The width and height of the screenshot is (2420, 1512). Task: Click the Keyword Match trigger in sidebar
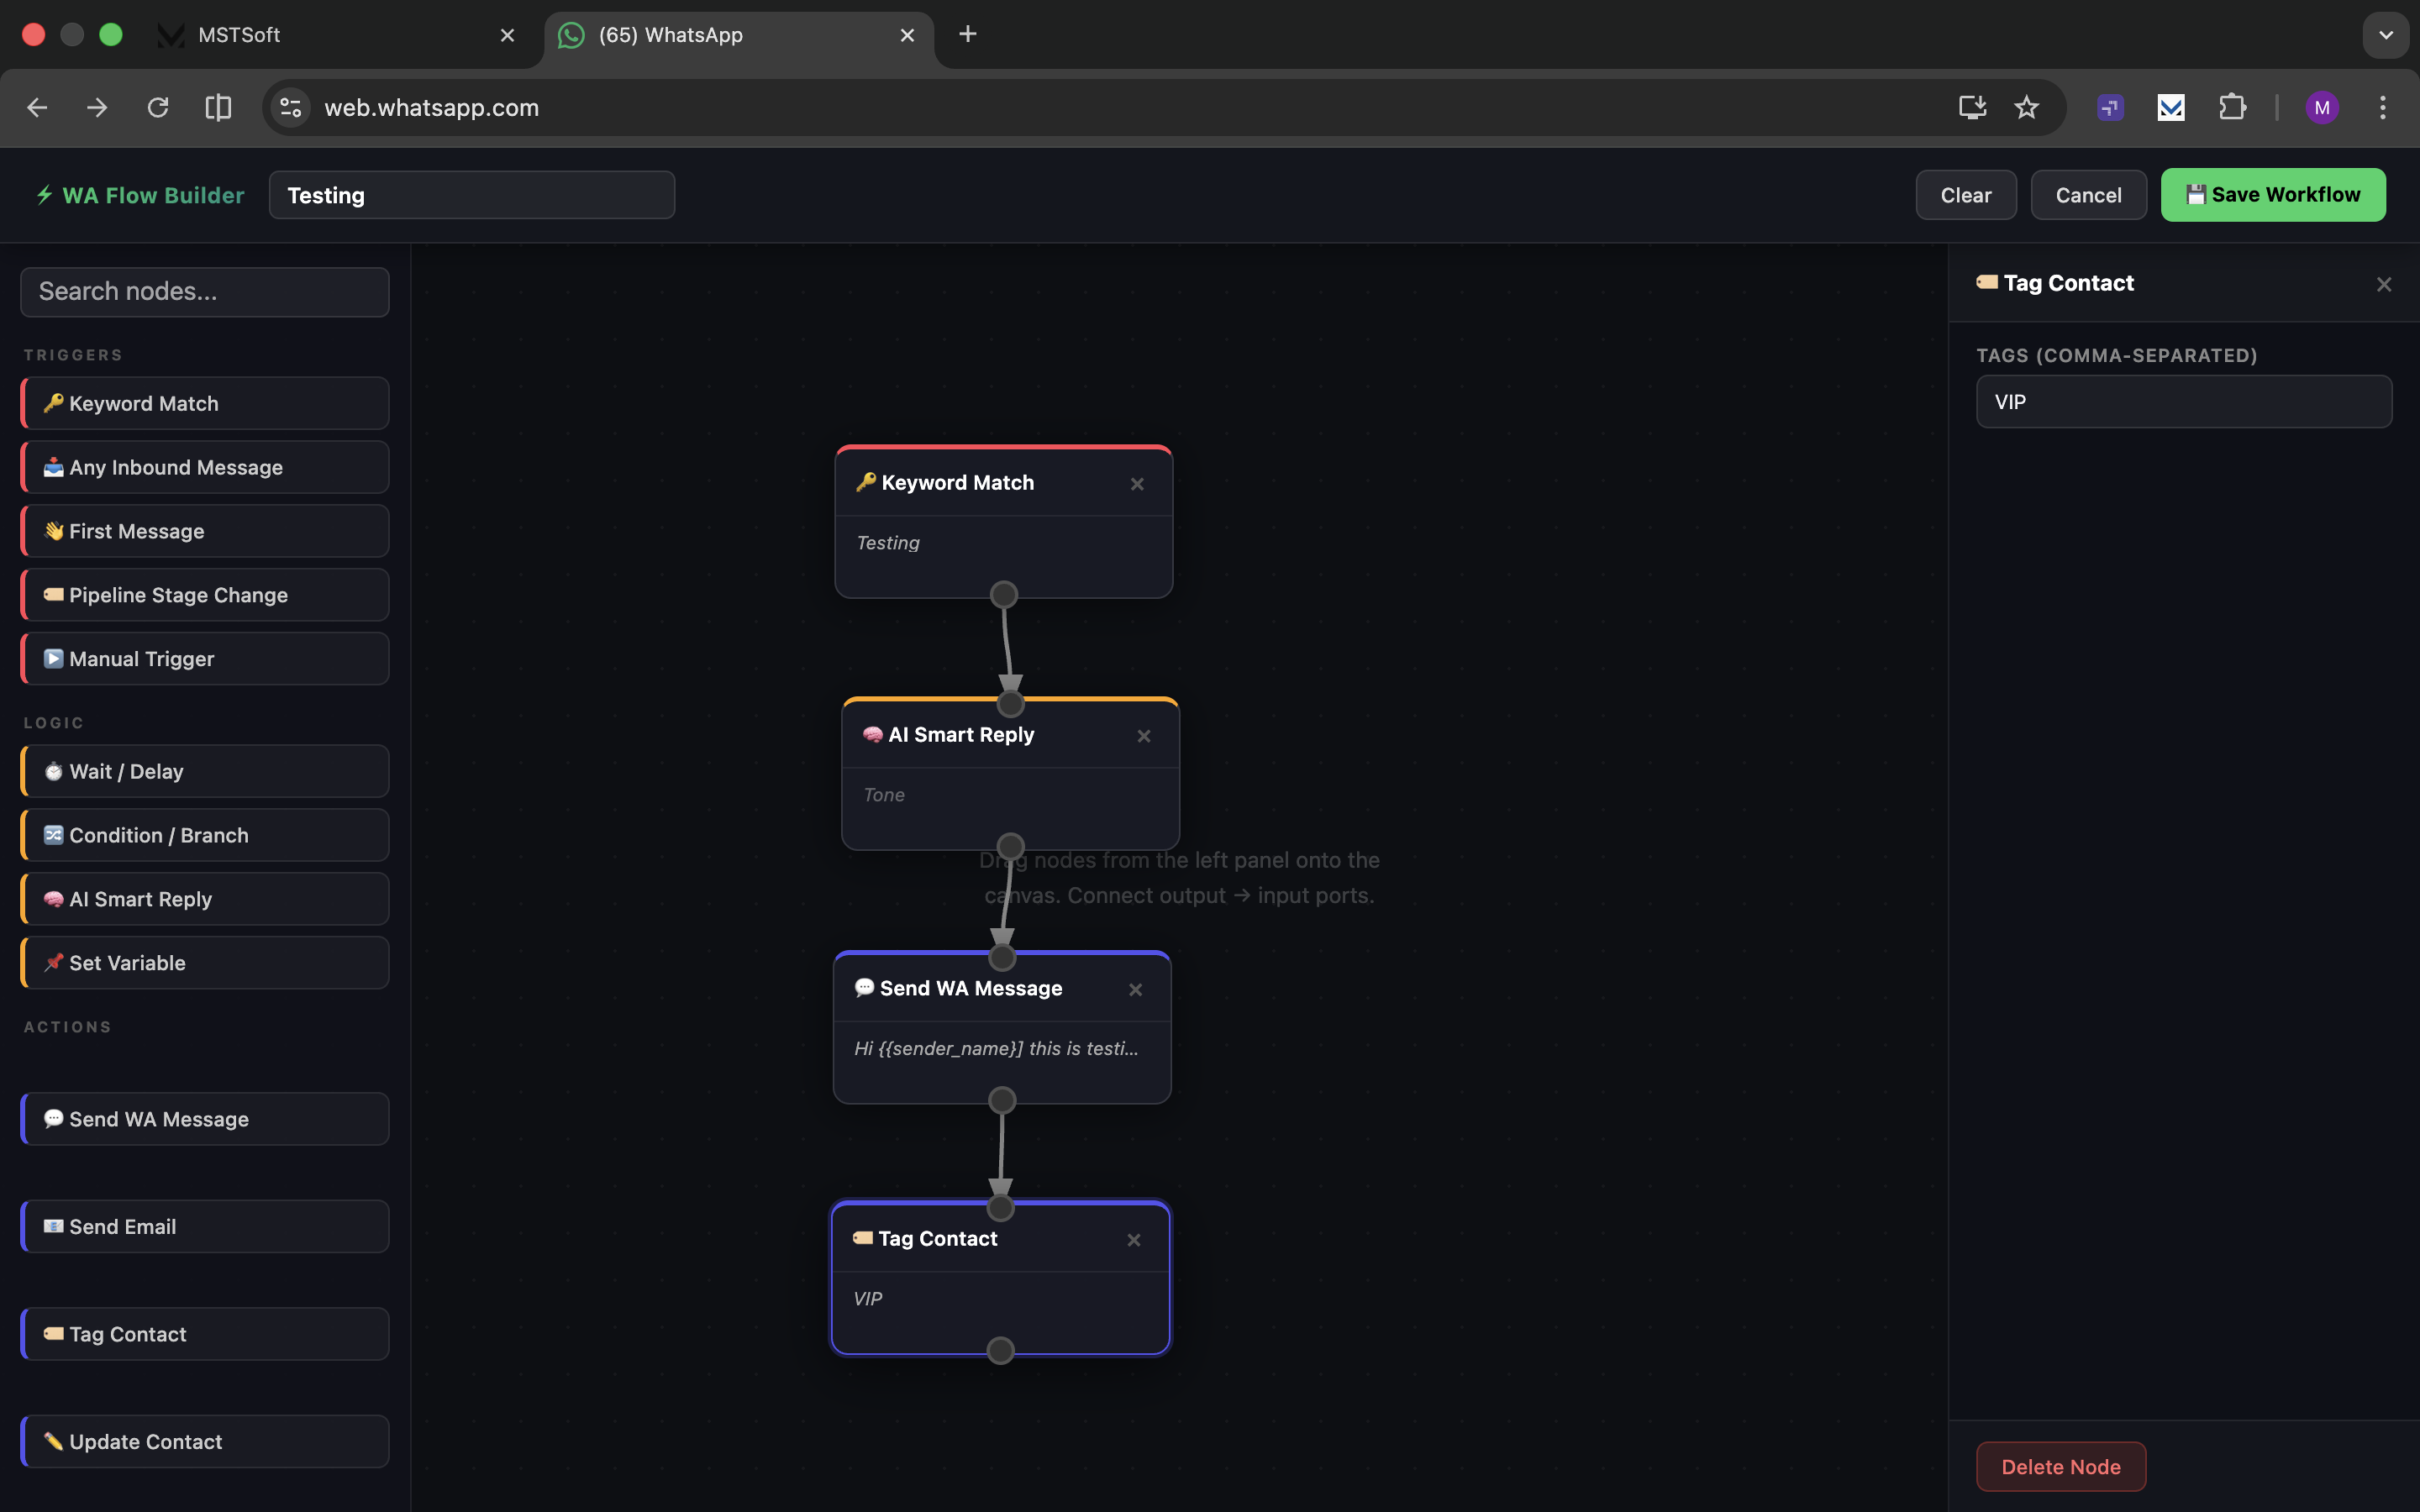(x=205, y=403)
